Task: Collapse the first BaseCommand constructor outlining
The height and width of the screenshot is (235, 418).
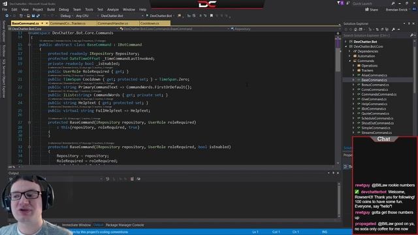Action: (29, 123)
